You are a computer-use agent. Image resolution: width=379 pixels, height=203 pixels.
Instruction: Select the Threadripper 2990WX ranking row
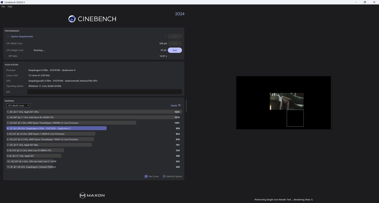tap(94, 123)
